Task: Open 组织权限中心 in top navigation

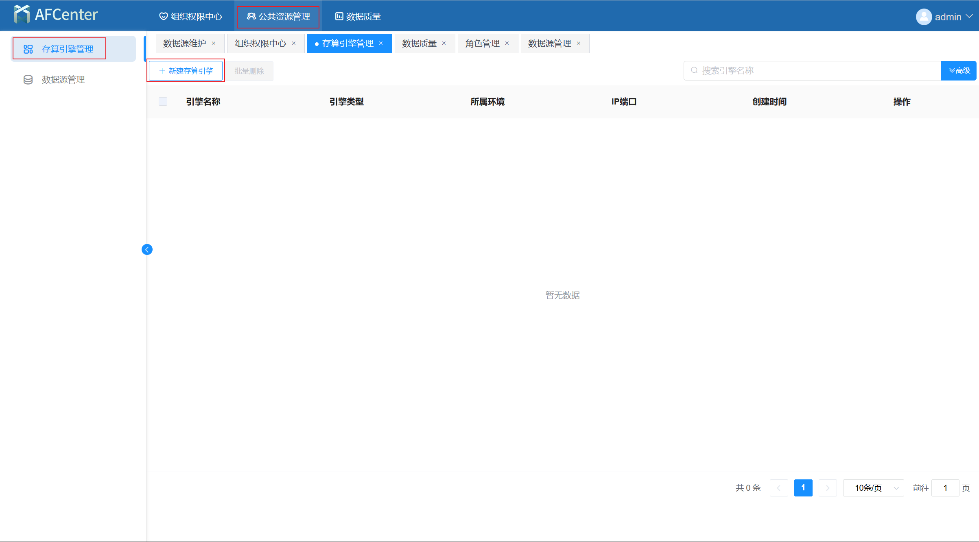Action: [x=190, y=16]
